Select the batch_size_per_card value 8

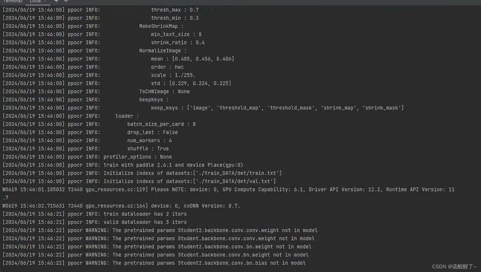[x=194, y=124]
